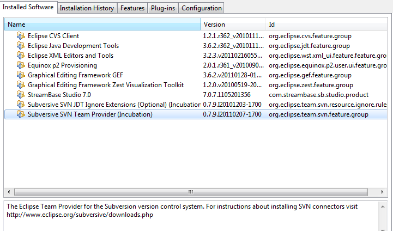Click the Graphical Editing Framework GEF icon
This screenshot has height=231, width=393.
click(x=21, y=75)
